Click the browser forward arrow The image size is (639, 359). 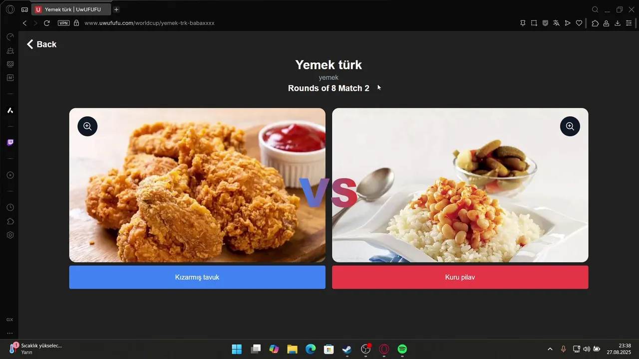[x=35, y=23]
